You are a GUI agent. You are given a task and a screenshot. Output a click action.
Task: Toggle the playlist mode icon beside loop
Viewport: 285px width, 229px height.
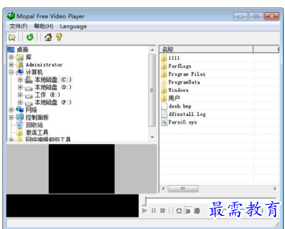(x=188, y=211)
